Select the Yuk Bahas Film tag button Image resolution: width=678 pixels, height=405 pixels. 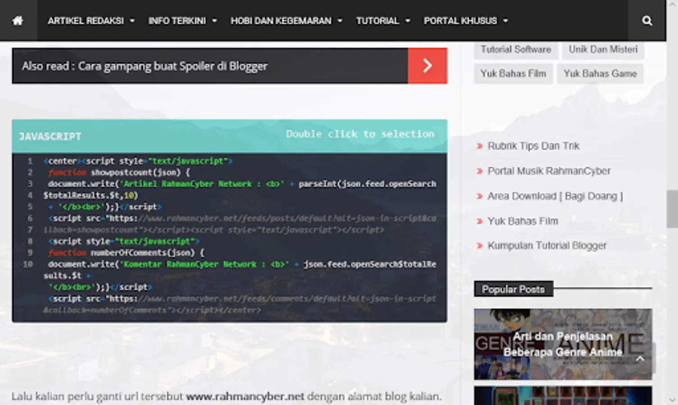(x=513, y=74)
